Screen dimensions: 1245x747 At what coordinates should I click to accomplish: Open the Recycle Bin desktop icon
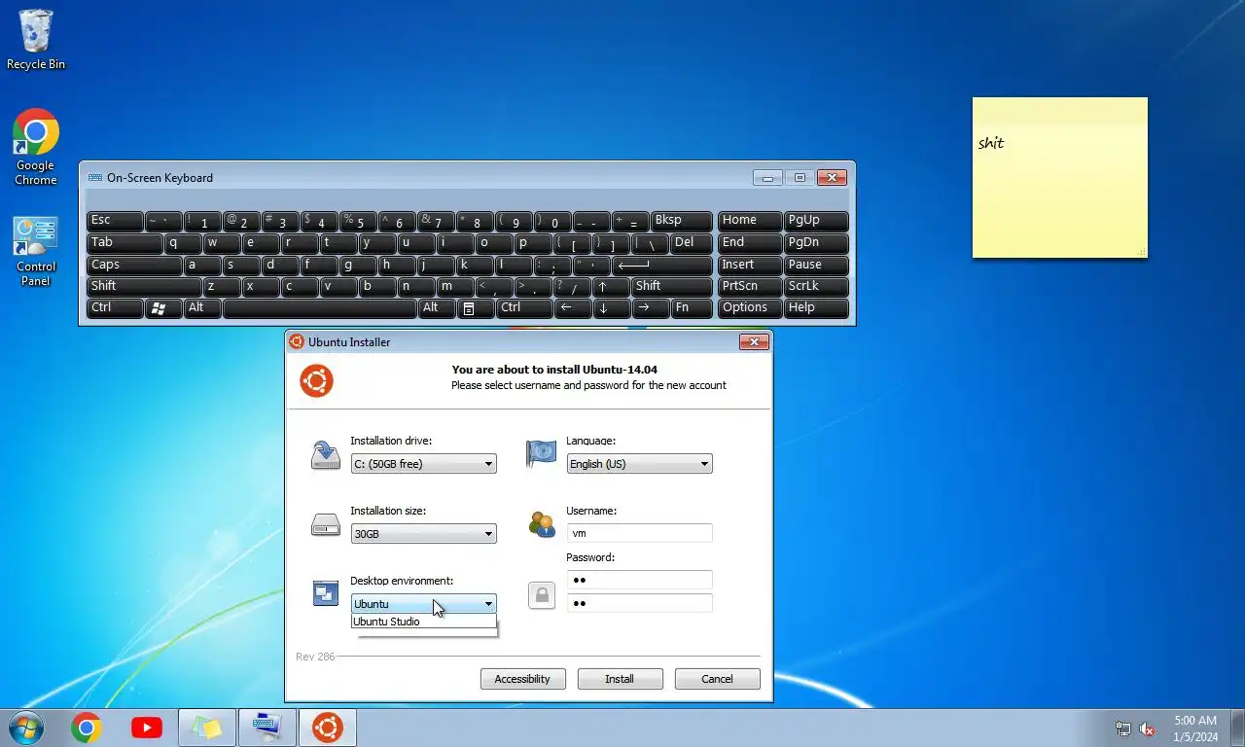click(36, 39)
